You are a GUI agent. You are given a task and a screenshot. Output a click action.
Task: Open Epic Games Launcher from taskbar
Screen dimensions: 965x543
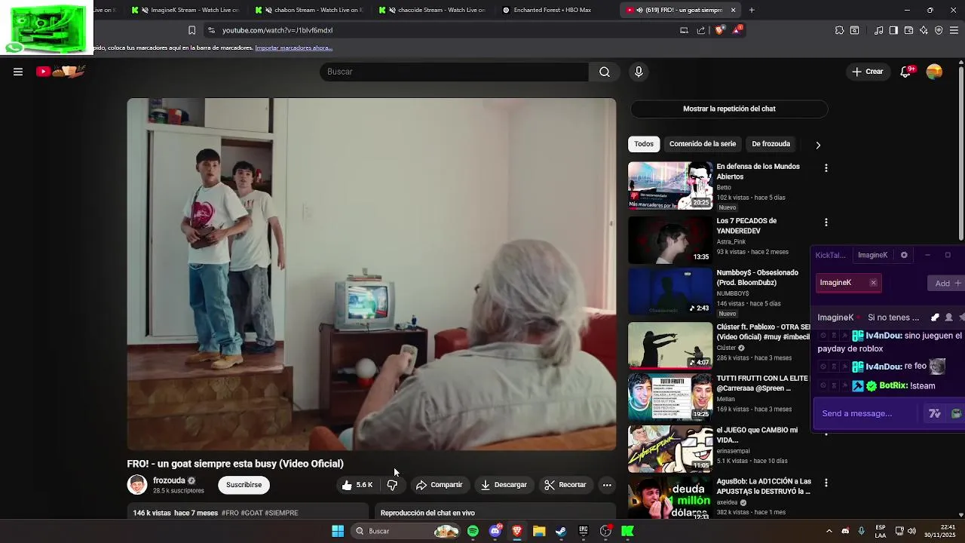pyautogui.click(x=583, y=531)
